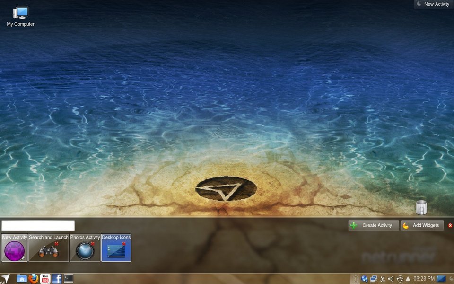Click the Add Widgets button

tap(422, 225)
